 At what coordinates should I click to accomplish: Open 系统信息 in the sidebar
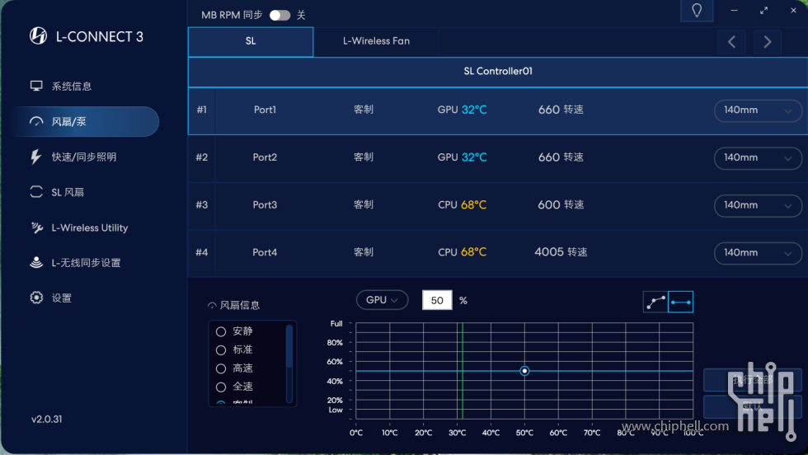(x=72, y=86)
